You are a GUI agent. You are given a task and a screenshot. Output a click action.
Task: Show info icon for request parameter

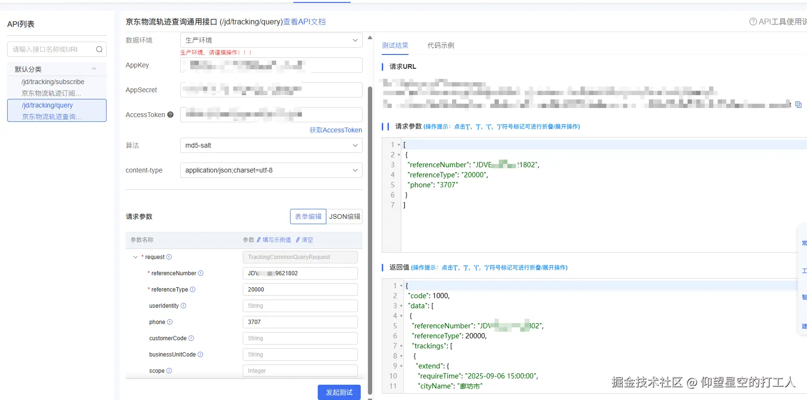point(169,257)
